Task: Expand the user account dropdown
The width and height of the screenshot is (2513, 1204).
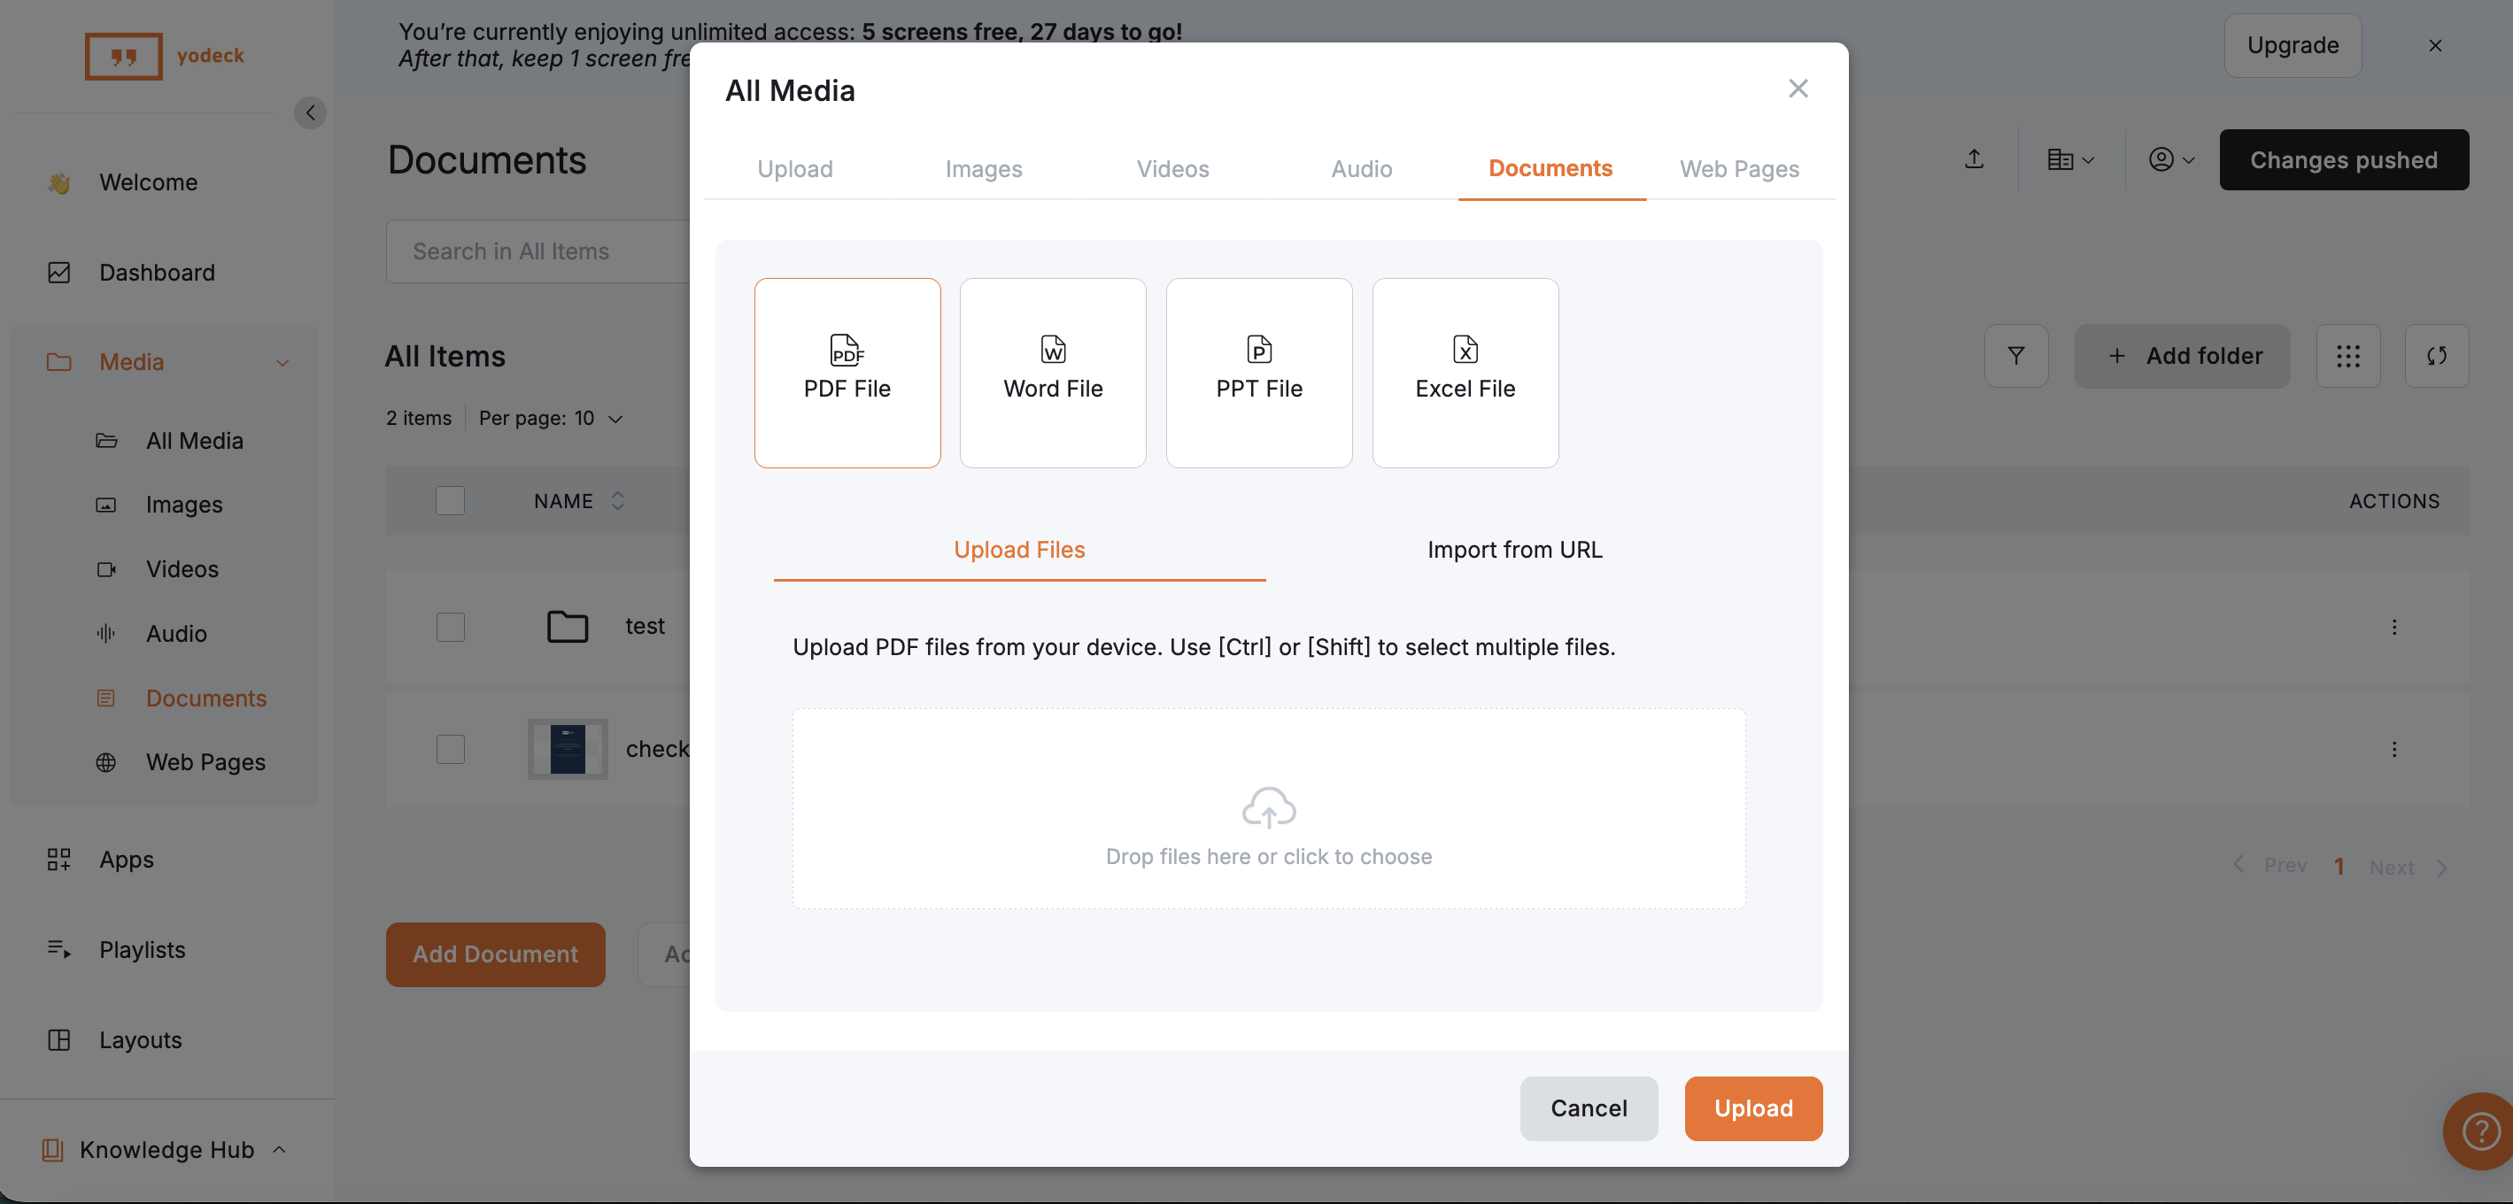Action: (x=2170, y=159)
